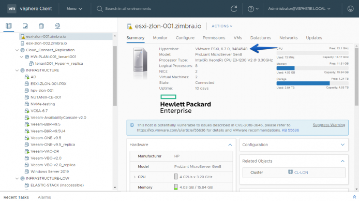Collapse the Related Objects panel
The height and width of the screenshot is (201, 359).
point(342,161)
